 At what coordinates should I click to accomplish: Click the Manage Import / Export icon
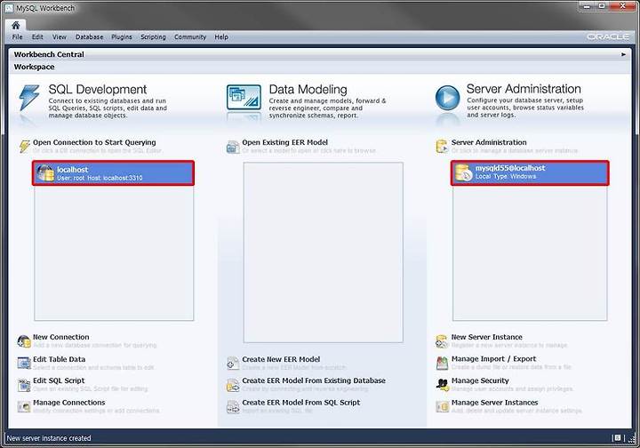(x=442, y=363)
